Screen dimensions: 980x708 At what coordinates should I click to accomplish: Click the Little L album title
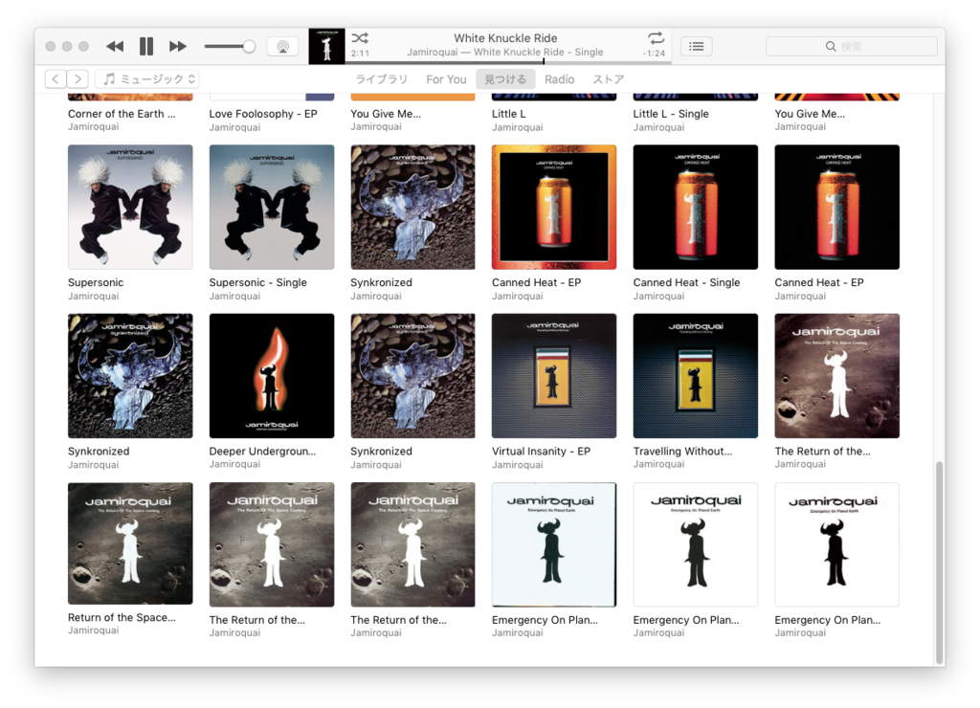509,114
